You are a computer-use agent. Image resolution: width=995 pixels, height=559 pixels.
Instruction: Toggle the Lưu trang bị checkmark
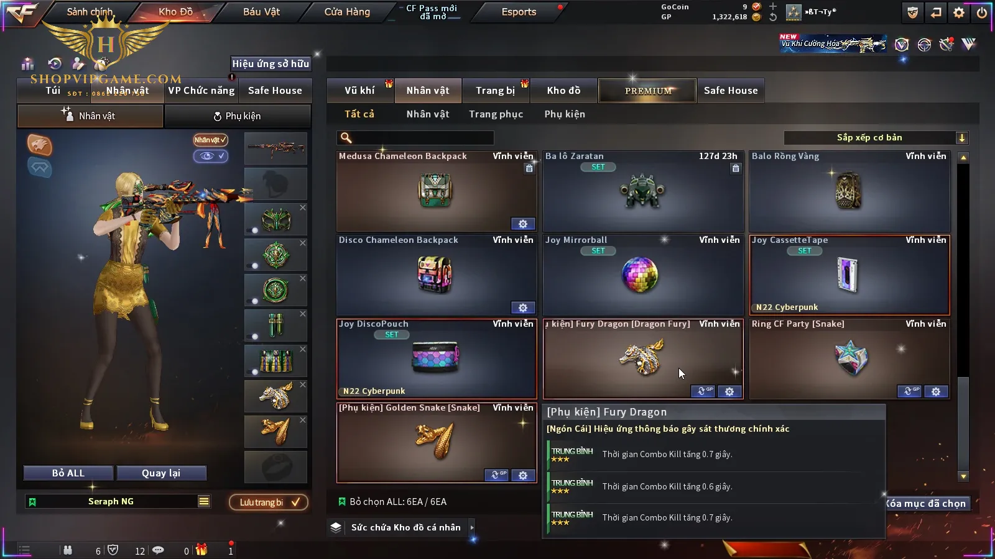[295, 502]
